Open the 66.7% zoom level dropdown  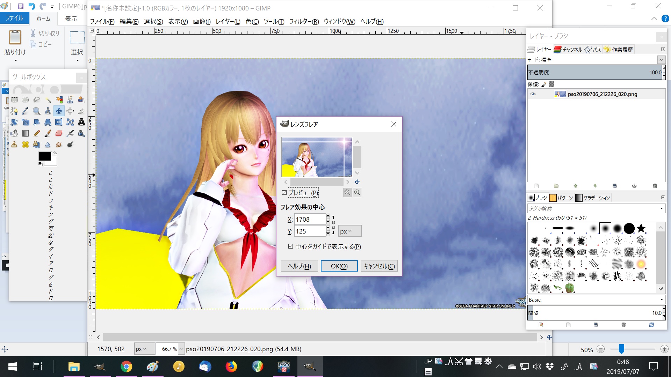pos(181,349)
